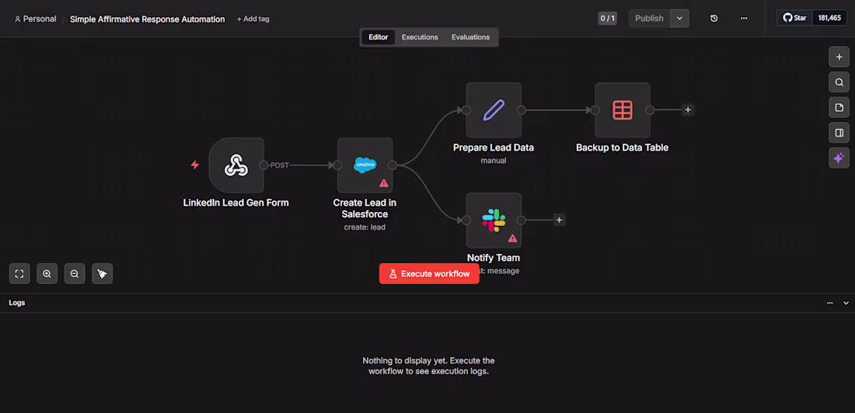Viewport: 855px width, 413px height.
Task: Click workflow name Simple Affirmative Response Automation
Action: (x=147, y=19)
